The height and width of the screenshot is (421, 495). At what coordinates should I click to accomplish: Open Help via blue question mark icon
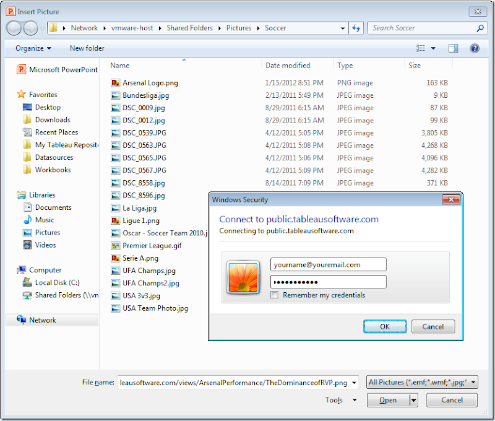click(475, 48)
